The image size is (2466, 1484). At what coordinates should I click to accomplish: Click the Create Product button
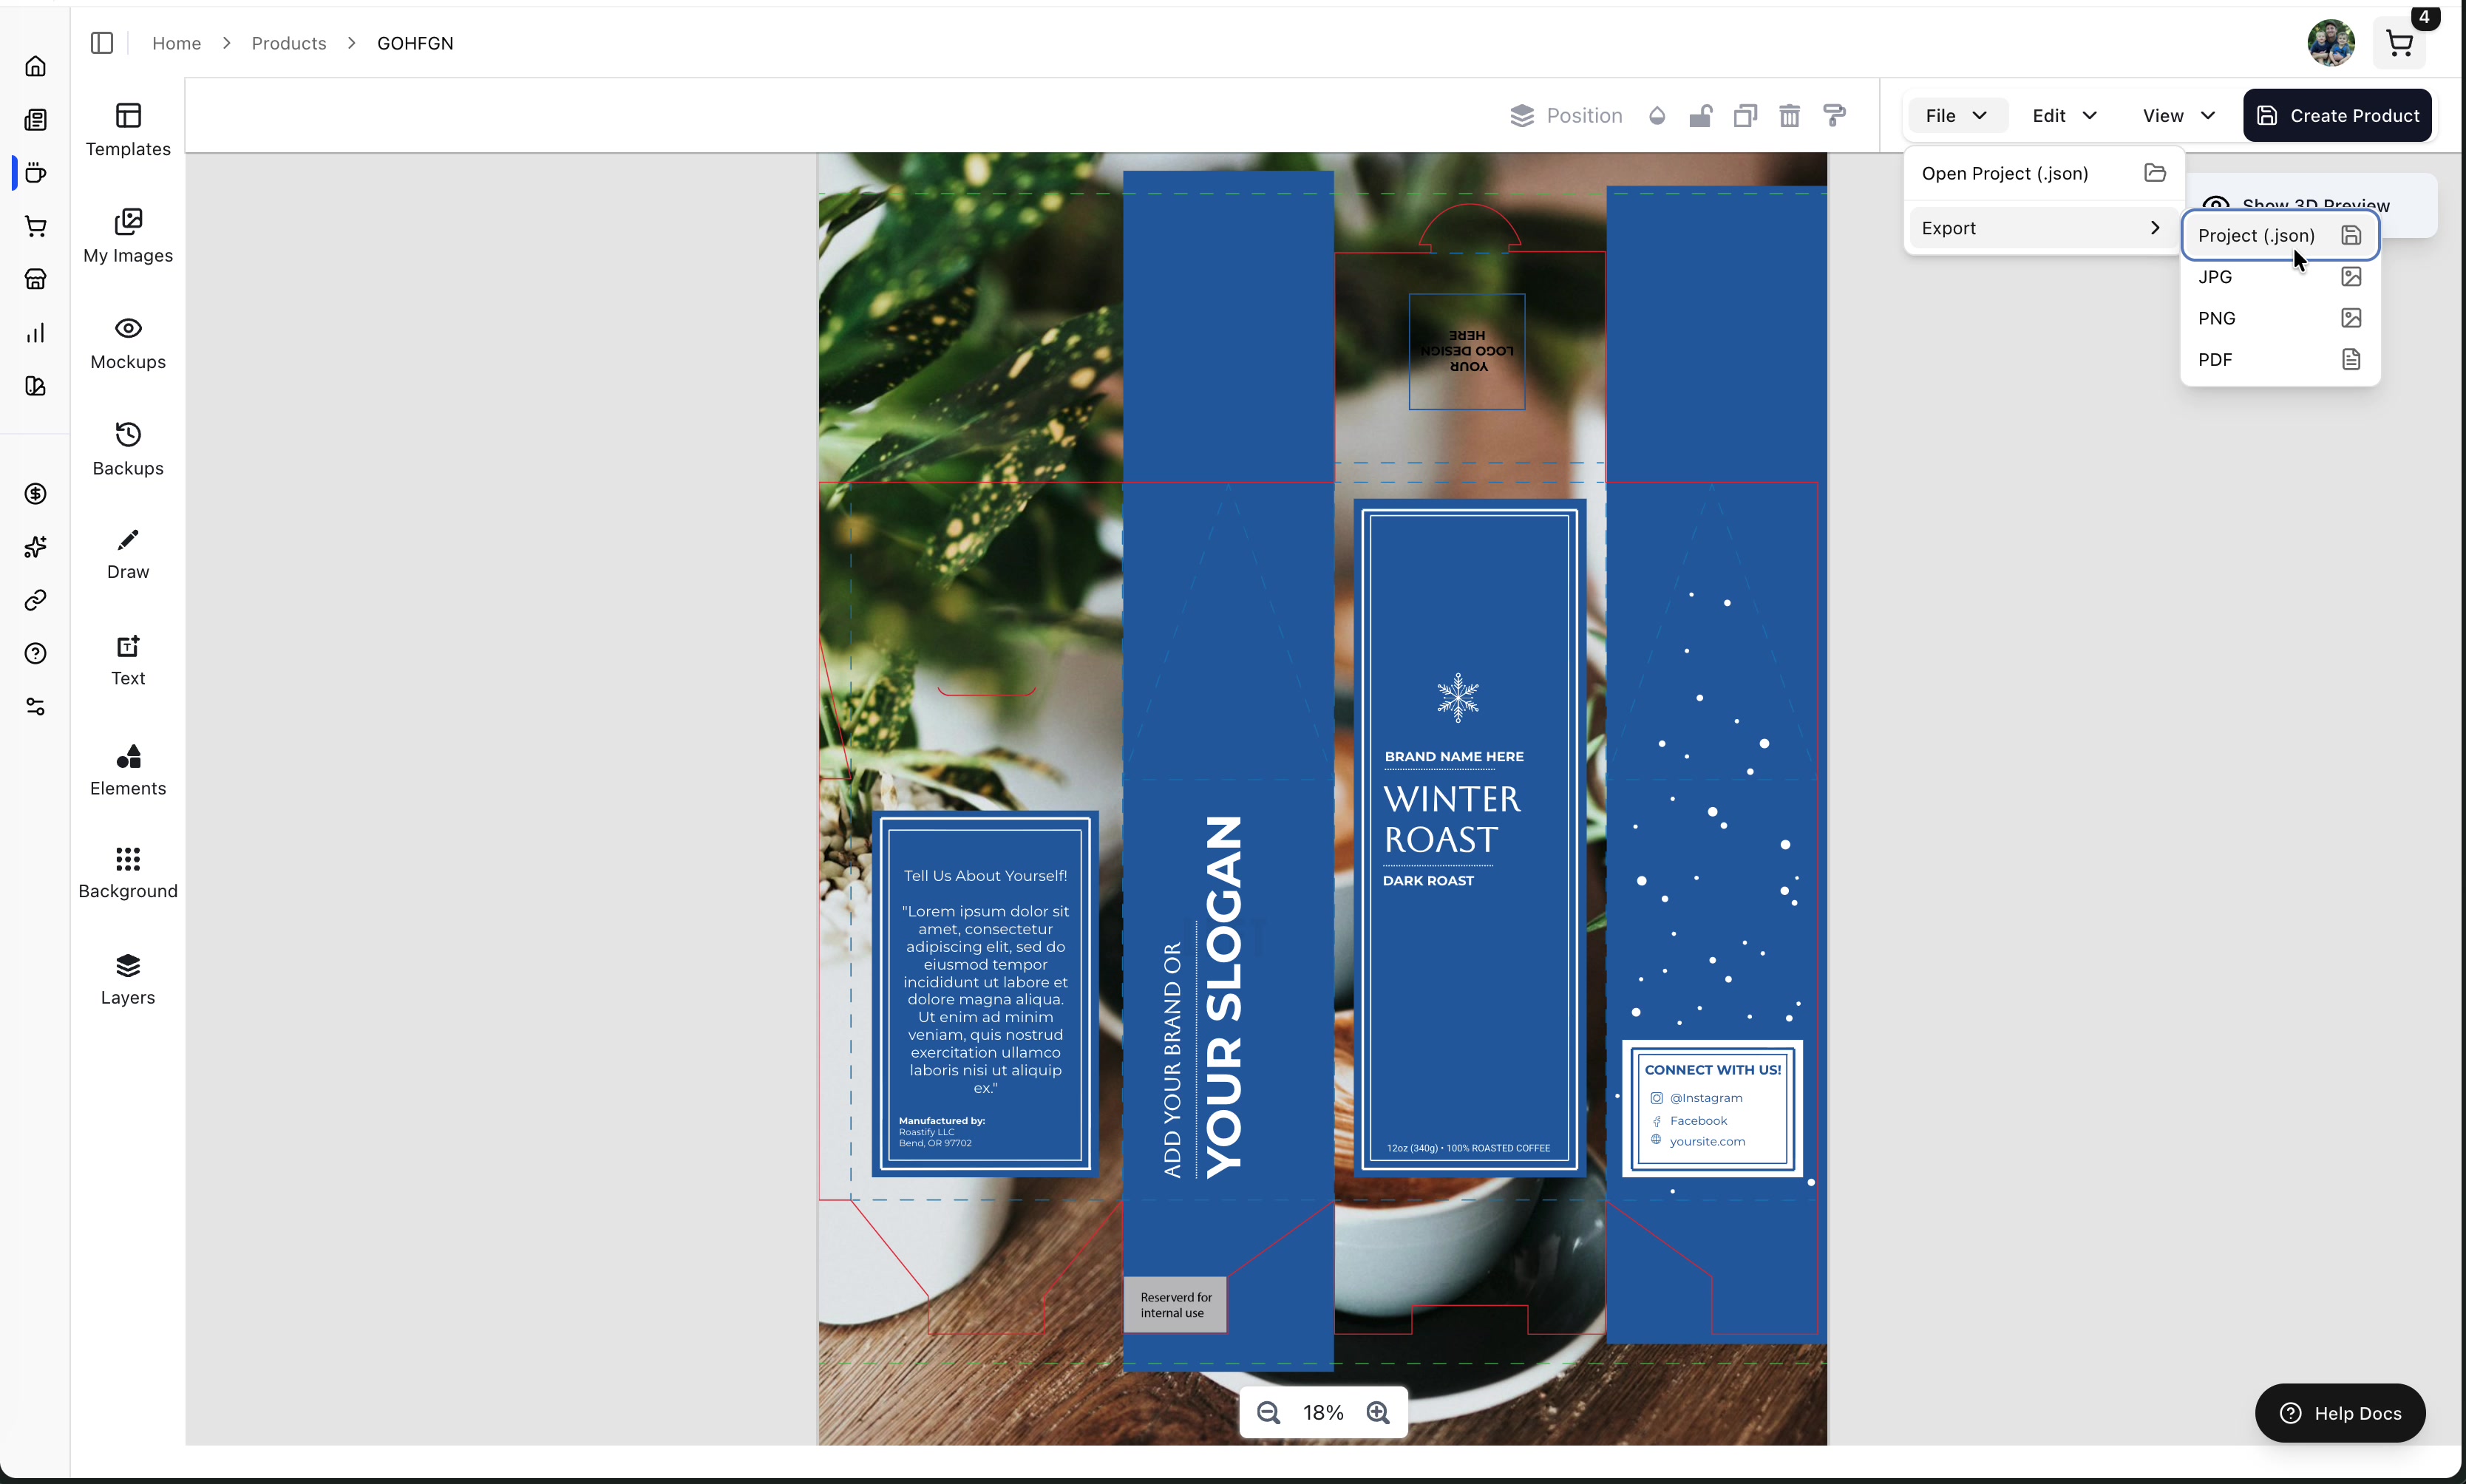(2337, 116)
